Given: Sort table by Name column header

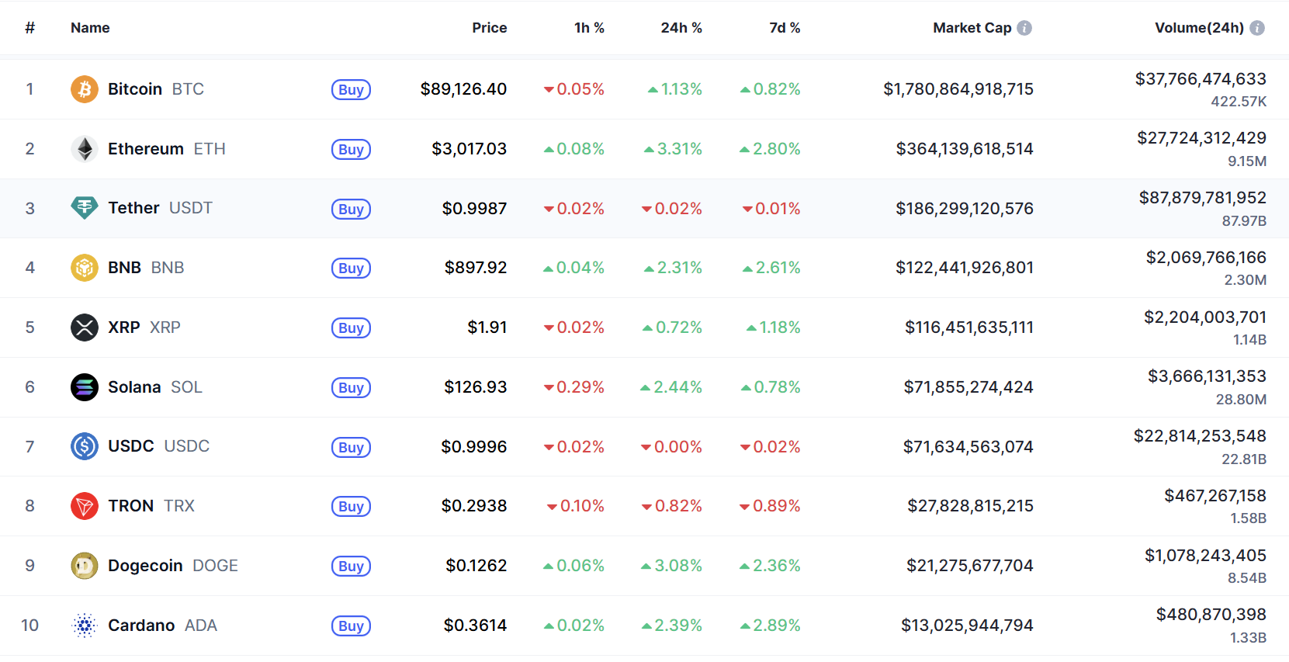Looking at the screenshot, I should coord(90,28).
